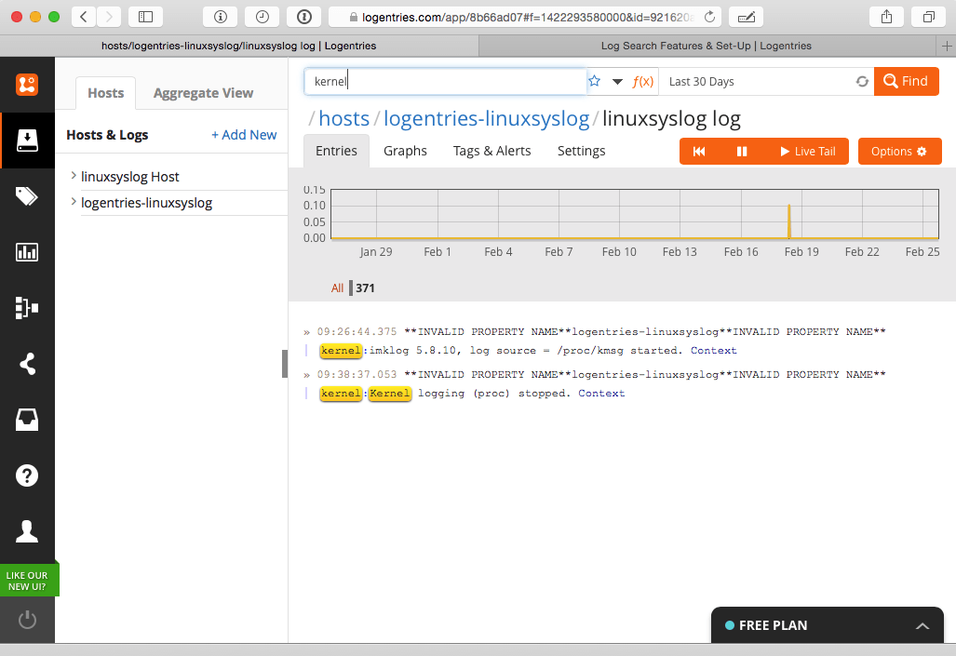Show all Safari tabs overview
The image size is (956, 656).
tap(929, 17)
